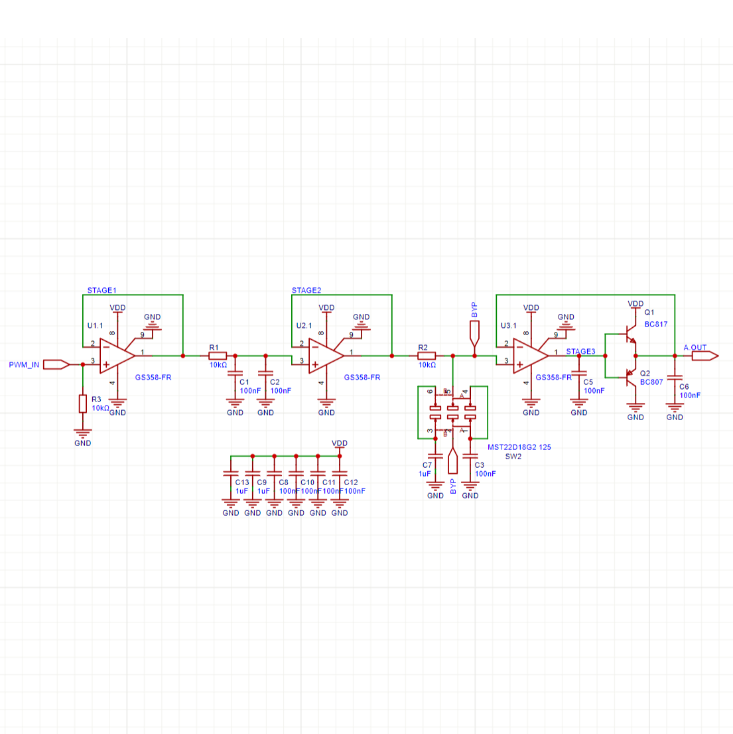Select decoupling capacitor C8
This screenshot has width=733, height=734.
tap(274, 473)
